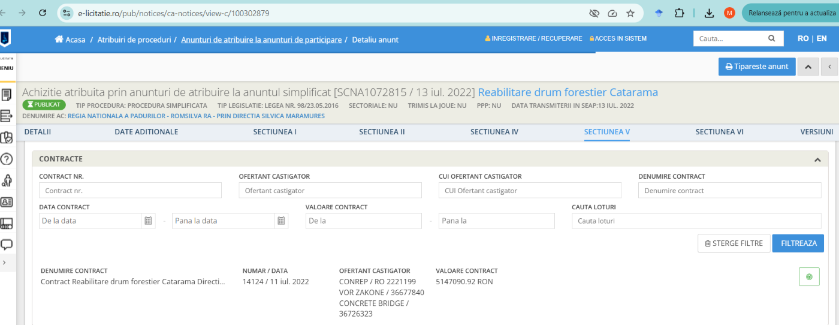Switch to the SECTIUNEA II tab
The width and height of the screenshot is (839, 325).
(382, 132)
